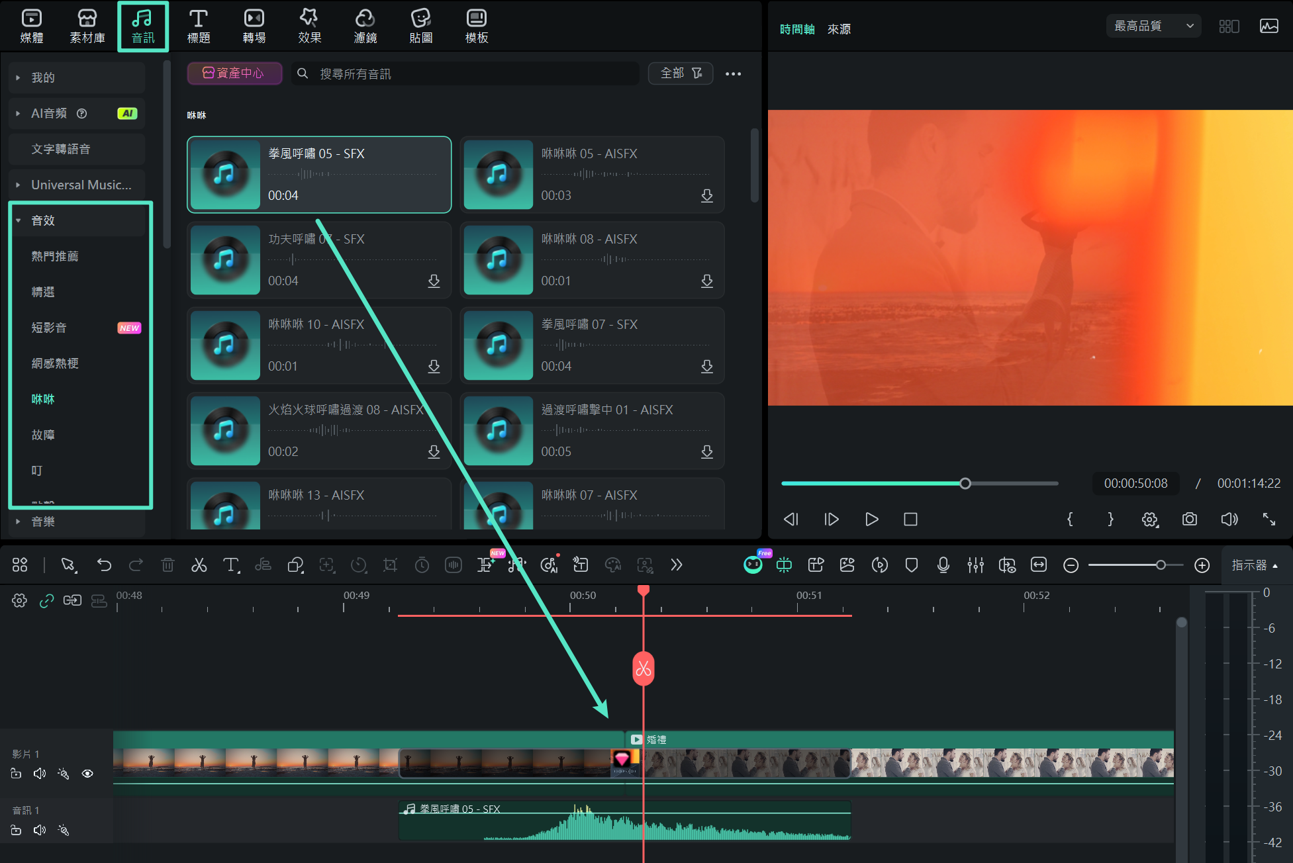1293x863 pixels.
Task: Click the 搜尋所有音訊 search field
Action: pyautogui.click(x=463, y=73)
